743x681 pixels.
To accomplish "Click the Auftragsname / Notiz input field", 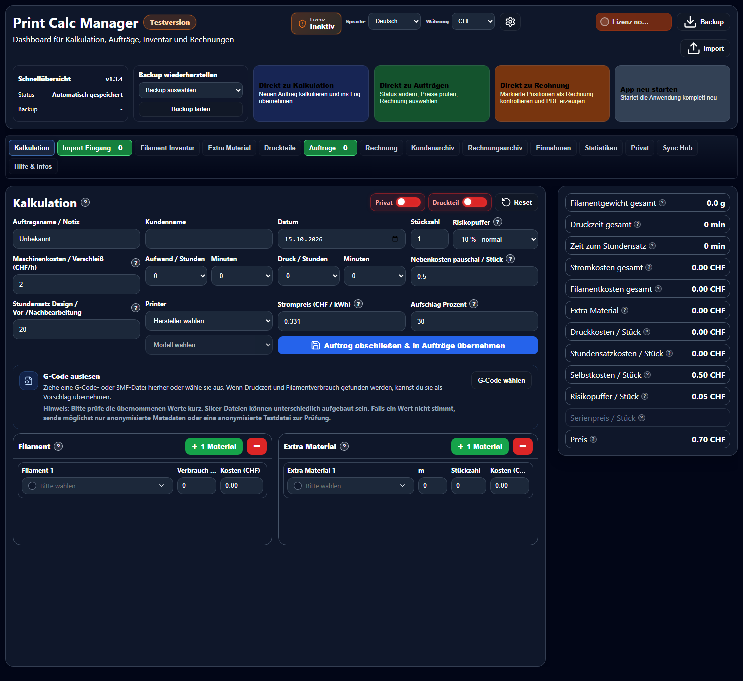I will tap(76, 239).
